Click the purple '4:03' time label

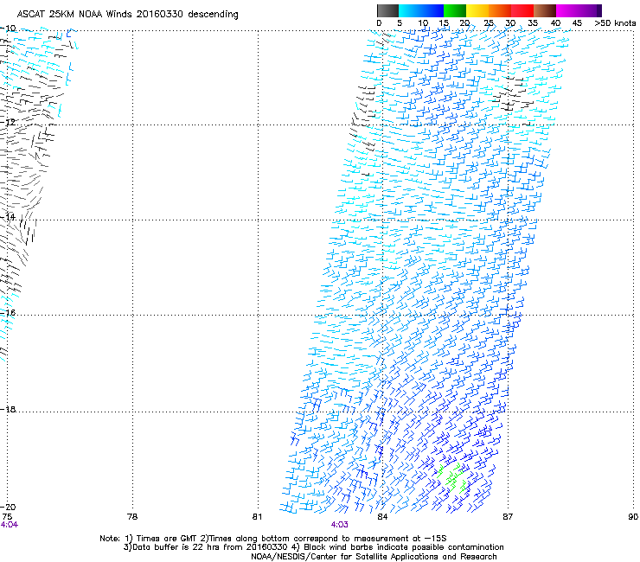coord(339,525)
